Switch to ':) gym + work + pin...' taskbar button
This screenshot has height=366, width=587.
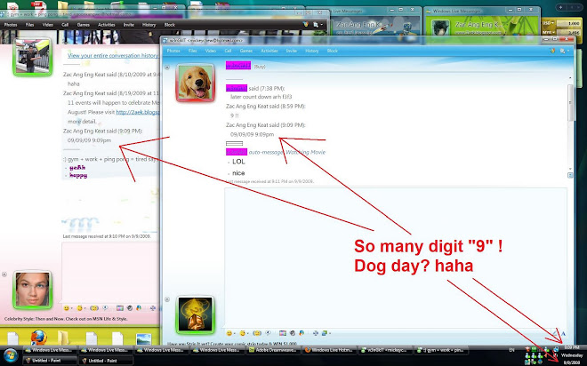442,350
